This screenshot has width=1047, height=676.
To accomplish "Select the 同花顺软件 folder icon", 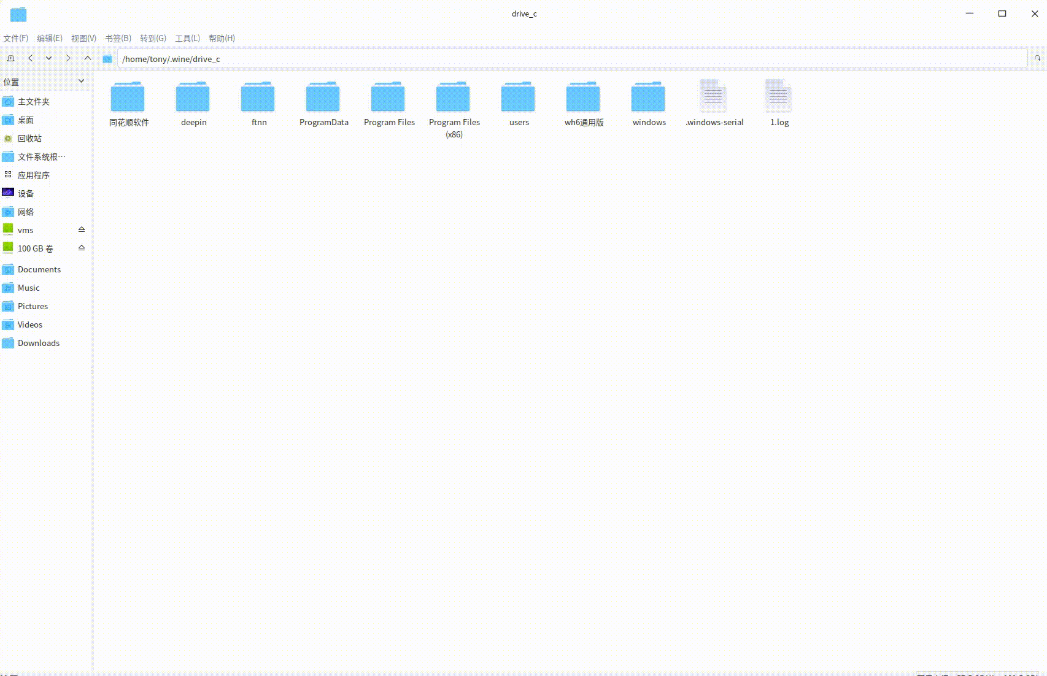I will [128, 97].
